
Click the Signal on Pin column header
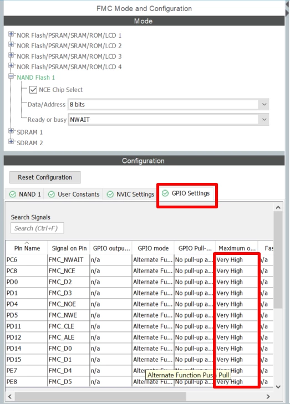pos(69,248)
